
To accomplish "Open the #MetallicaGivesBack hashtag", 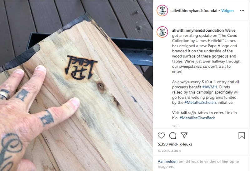I will click(x=197, y=118).
